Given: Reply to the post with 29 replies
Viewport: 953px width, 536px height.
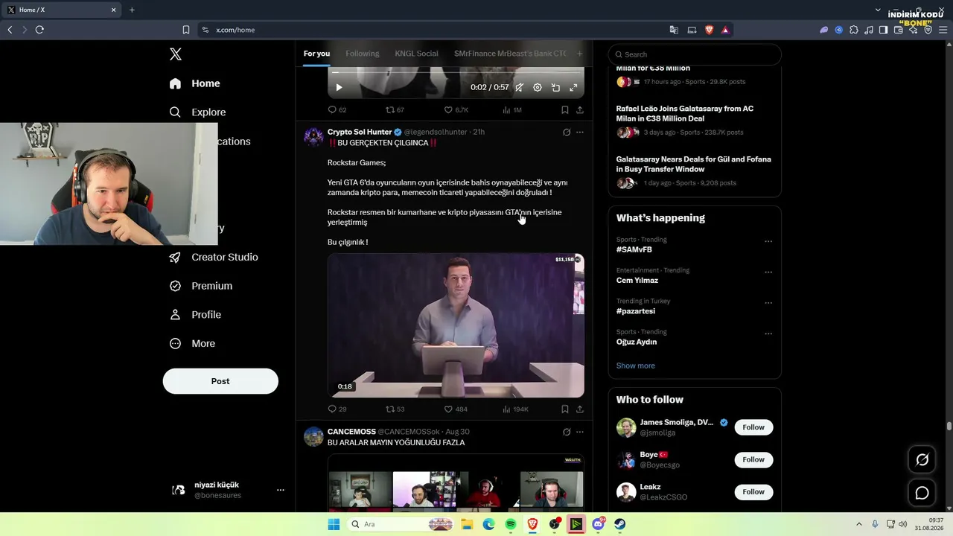Looking at the screenshot, I should (x=337, y=409).
